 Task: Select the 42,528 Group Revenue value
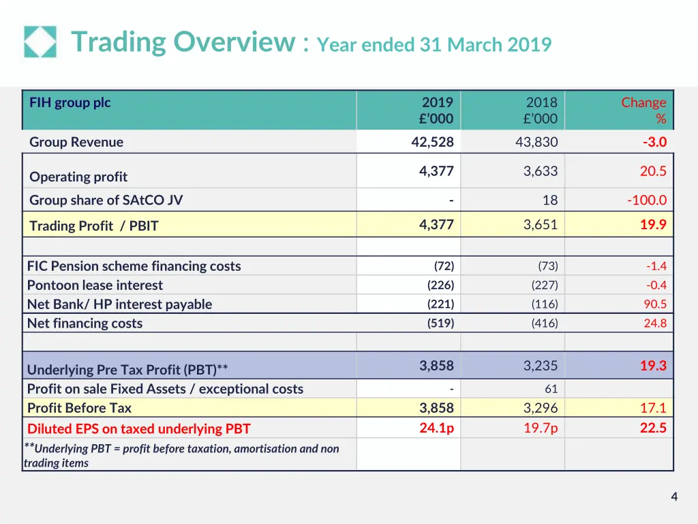pos(430,142)
